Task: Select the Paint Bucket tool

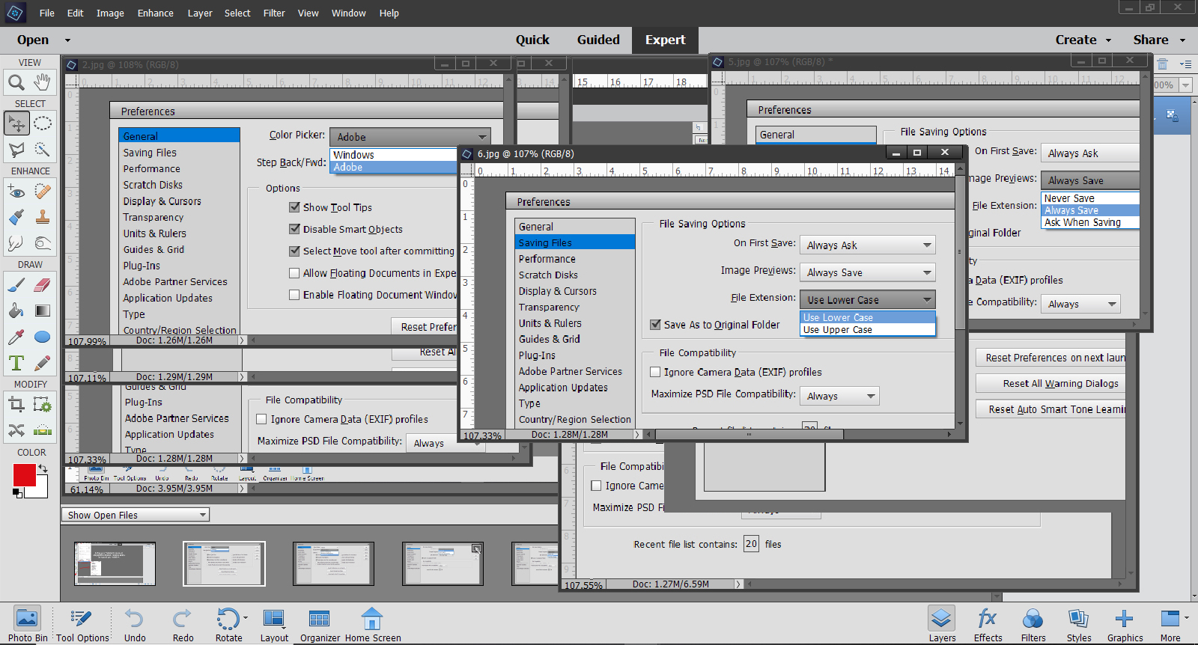Action: click(x=16, y=311)
